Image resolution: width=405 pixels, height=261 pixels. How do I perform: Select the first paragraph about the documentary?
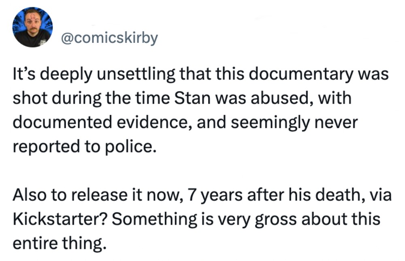[201, 110]
